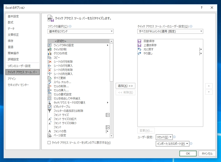The width and height of the screenshot is (221, 162).
Task: Select the クイック印刷 printer icon
Action: (50, 49)
